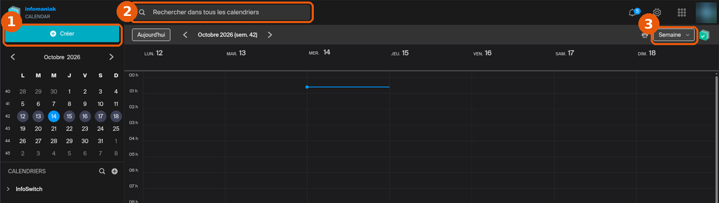Click the SAM. 17 column header
Image resolution: width=719 pixels, height=203 pixels.
point(565,53)
